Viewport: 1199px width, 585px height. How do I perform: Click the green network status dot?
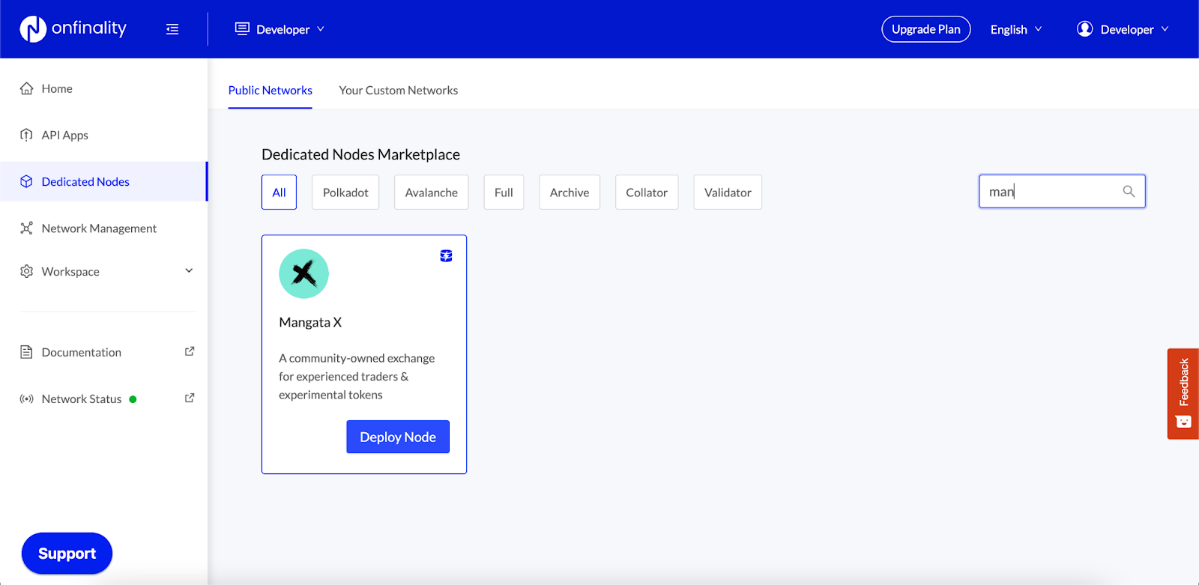click(133, 399)
